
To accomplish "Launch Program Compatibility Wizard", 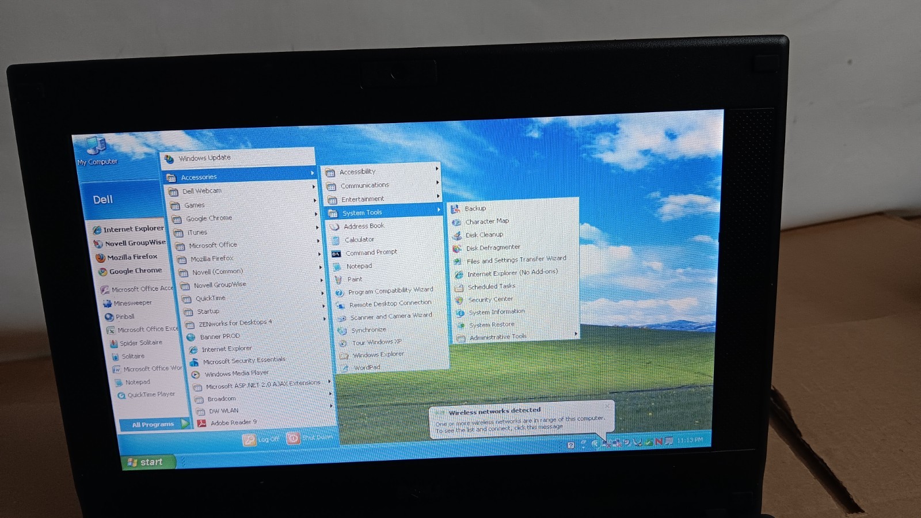I will [x=390, y=291].
